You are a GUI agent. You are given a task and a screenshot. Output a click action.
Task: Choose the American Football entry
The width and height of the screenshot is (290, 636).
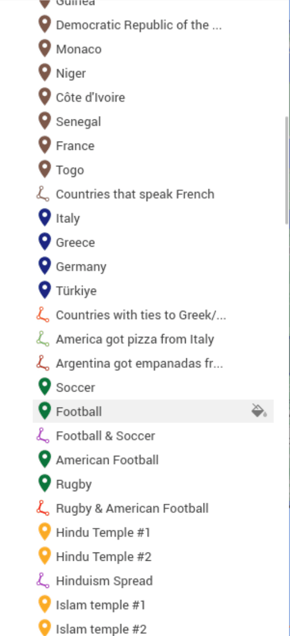point(153,460)
